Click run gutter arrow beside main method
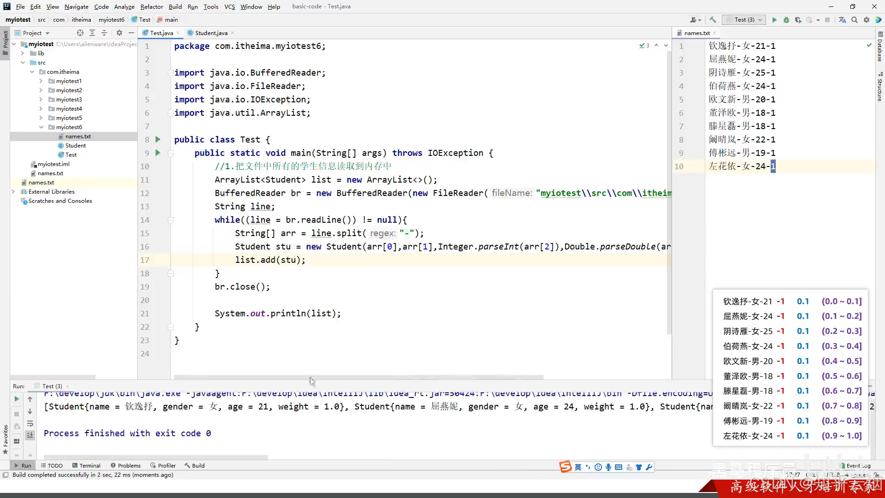The height and width of the screenshot is (498, 885). pos(158,153)
